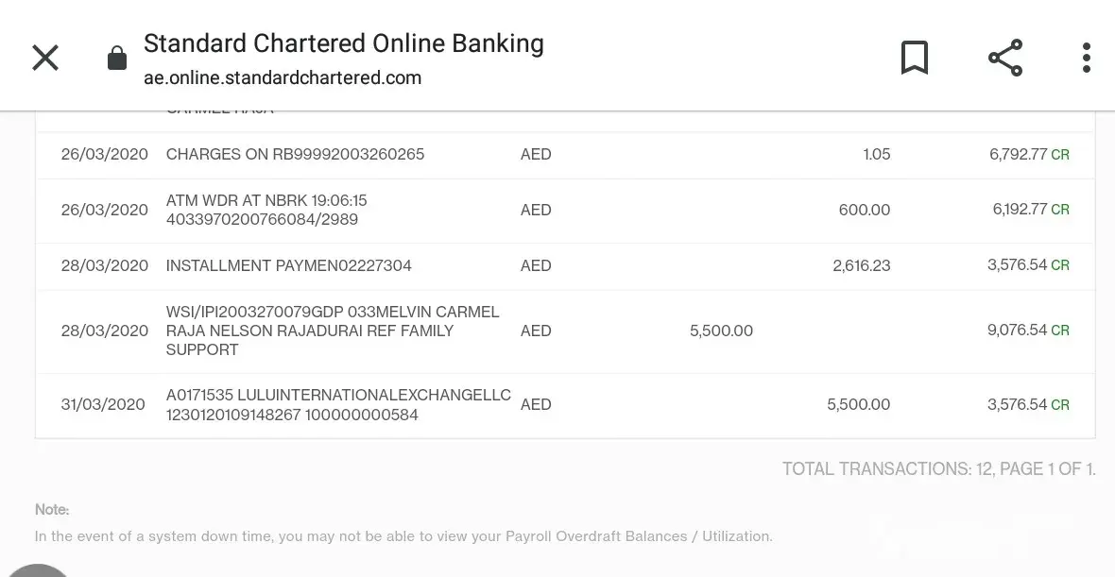Open the LULUINTERNATIONALEXCHANGELLC transaction
1115x577 pixels.
pyautogui.click(x=338, y=404)
